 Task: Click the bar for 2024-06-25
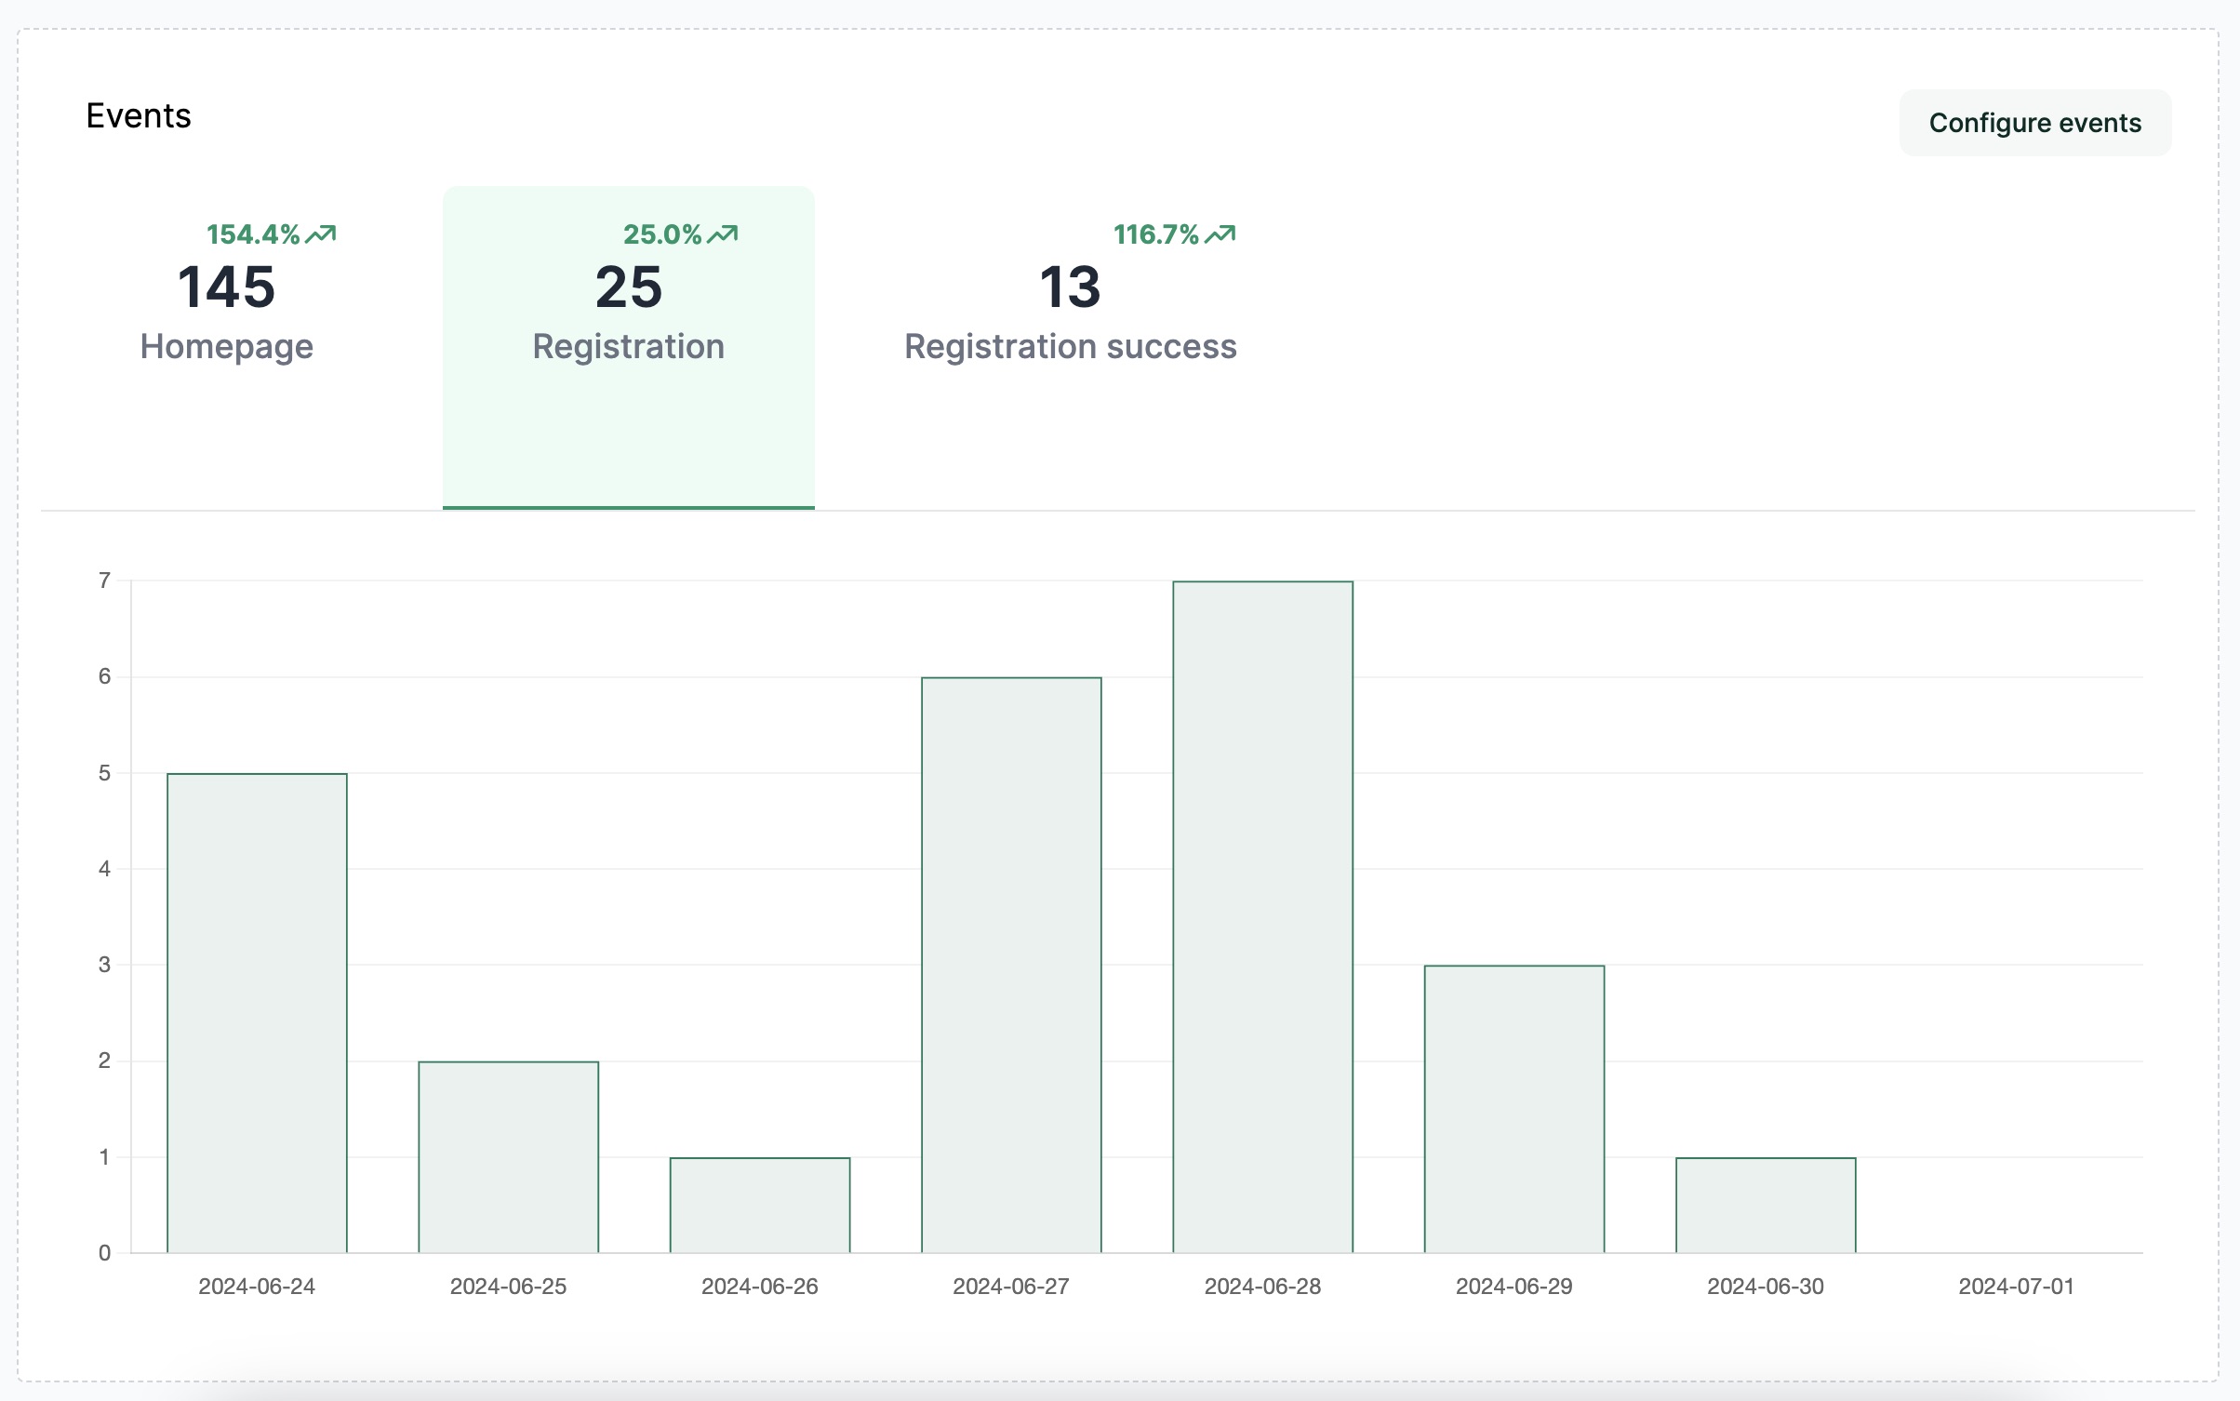click(509, 1157)
